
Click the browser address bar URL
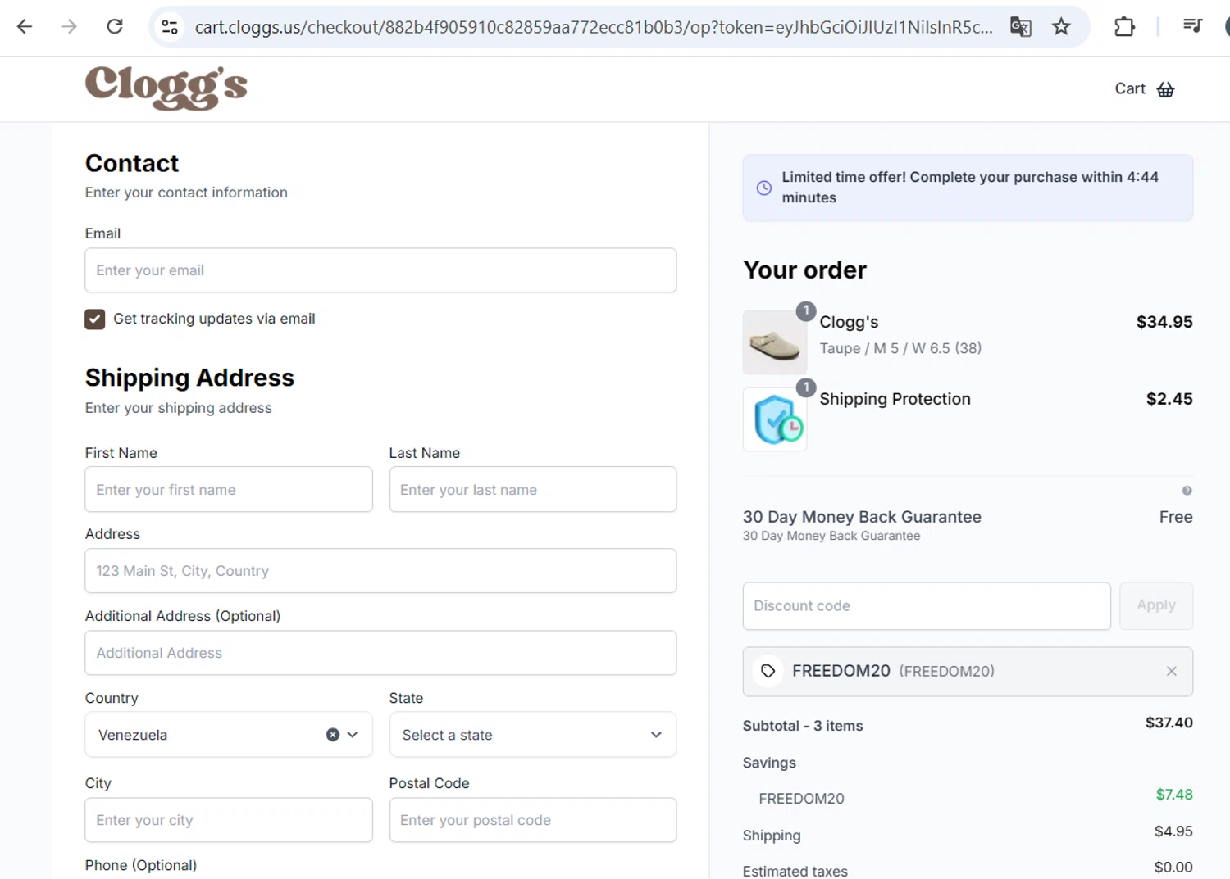[594, 27]
